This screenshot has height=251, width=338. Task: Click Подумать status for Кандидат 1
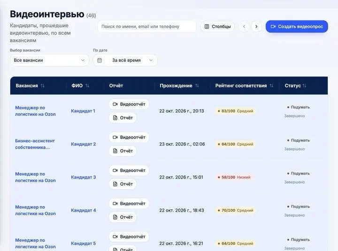click(299, 107)
